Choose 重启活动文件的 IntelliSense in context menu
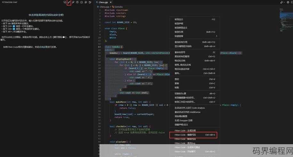 pos(195,112)
